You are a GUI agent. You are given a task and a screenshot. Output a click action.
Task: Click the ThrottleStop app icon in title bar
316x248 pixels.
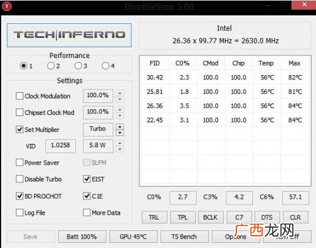(6, 6)
